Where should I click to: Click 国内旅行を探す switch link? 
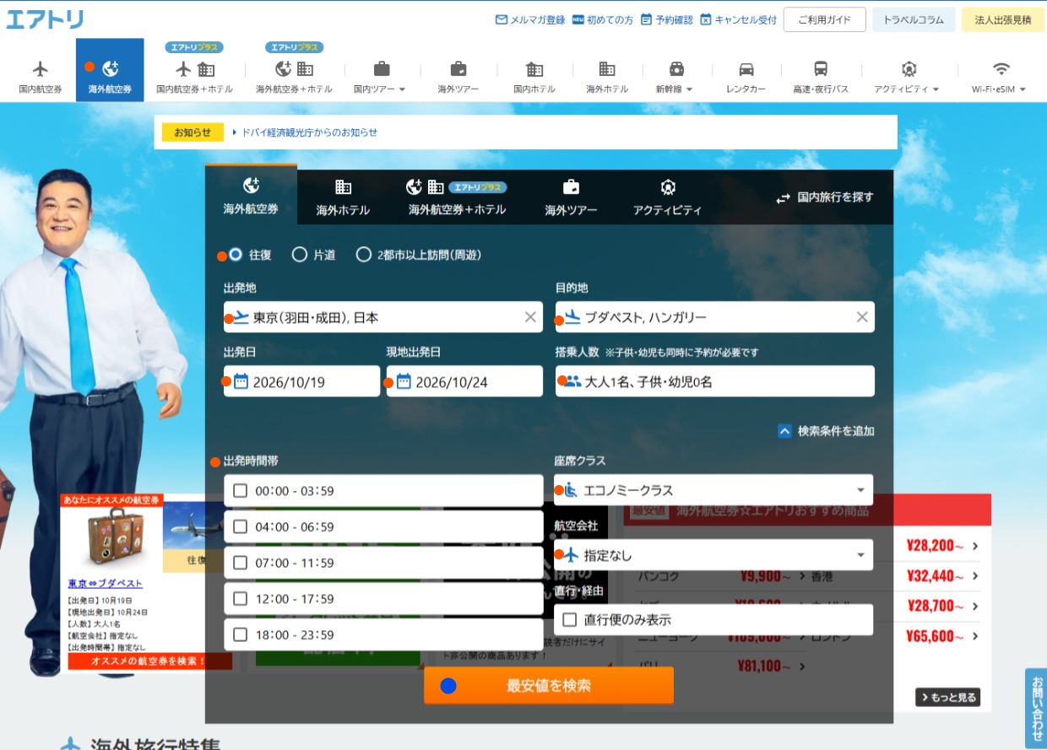click(825, 197)
